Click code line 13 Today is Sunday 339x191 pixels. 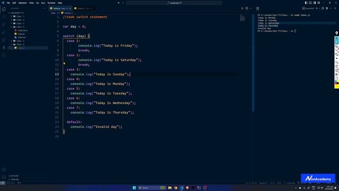point(101,74)
